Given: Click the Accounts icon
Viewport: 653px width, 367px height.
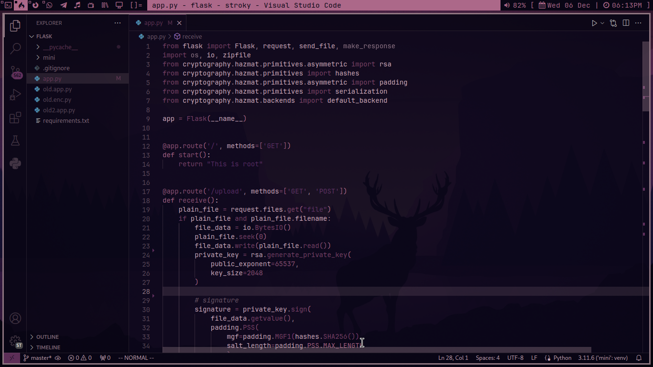Looking at the screenshot, I should point(15,318).
